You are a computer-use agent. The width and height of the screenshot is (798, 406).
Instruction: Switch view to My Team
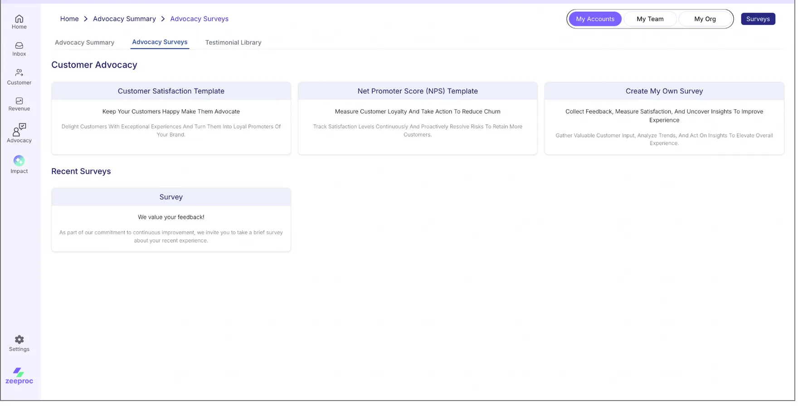(x=650, y=19)
